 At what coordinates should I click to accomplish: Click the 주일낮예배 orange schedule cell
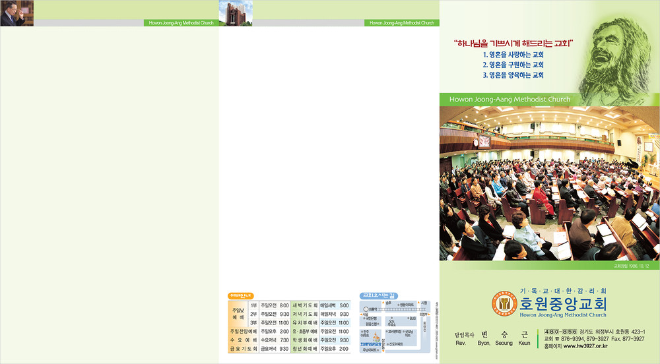point(237,314)
